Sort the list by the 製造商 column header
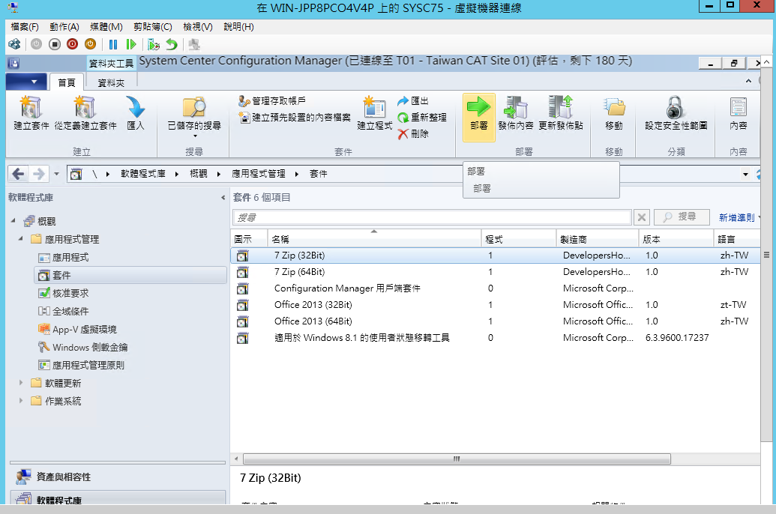 click(597, 239)
